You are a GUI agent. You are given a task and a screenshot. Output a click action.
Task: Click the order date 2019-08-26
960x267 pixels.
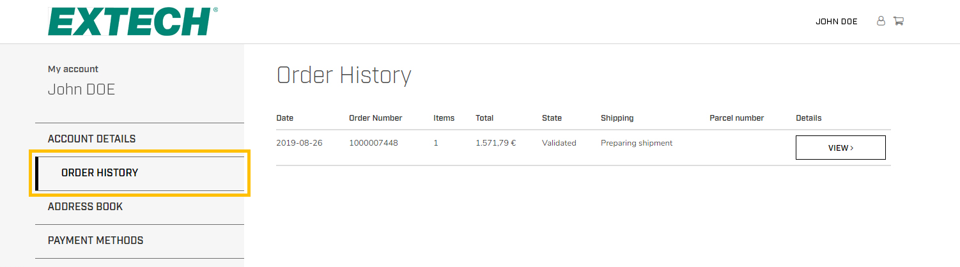click(299, 143)
